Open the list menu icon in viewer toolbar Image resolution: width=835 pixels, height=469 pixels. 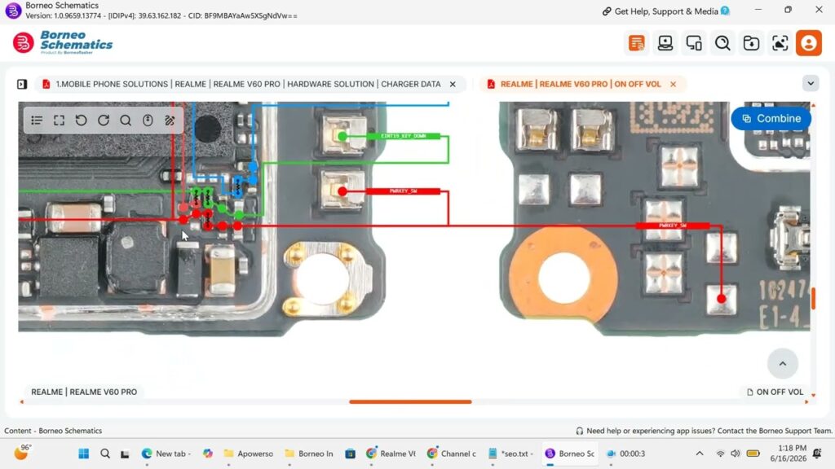click(37, 121)
